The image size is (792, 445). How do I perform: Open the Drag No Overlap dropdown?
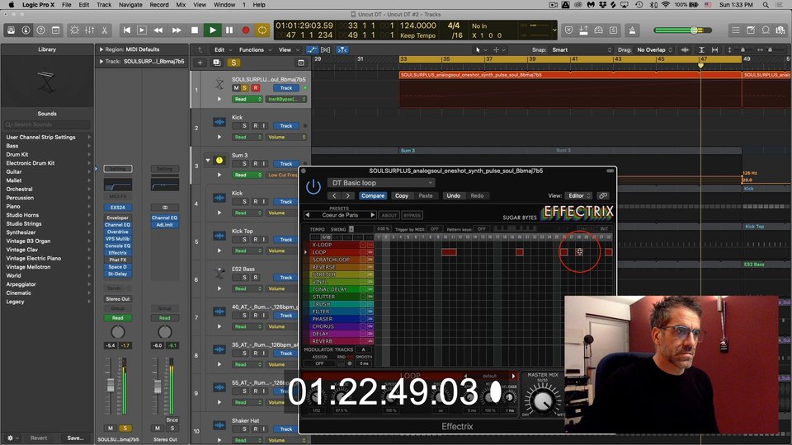[x=654, y=50]
